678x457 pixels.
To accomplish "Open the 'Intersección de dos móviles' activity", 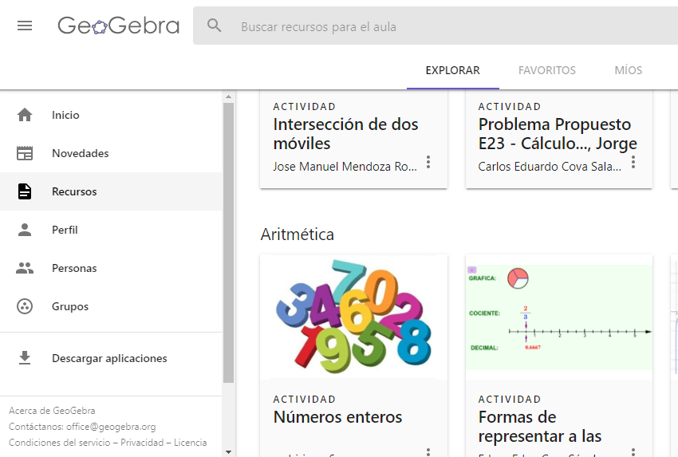I will [345, 134].
